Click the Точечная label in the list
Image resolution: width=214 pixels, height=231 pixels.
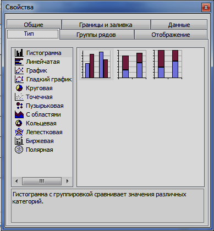coord(39,97)
